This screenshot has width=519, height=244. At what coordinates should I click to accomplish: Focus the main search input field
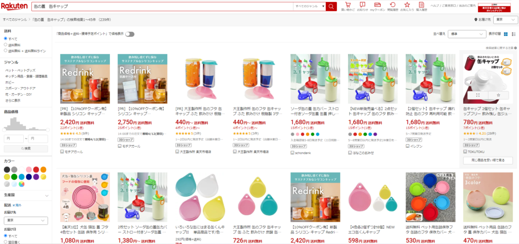162,6
